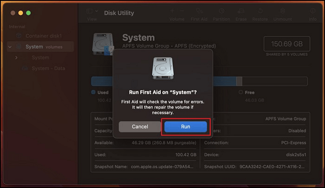This screenshot has height=188, width=325.
Task: Open the sidebar View toolbar icon
Action: (89, 11)
